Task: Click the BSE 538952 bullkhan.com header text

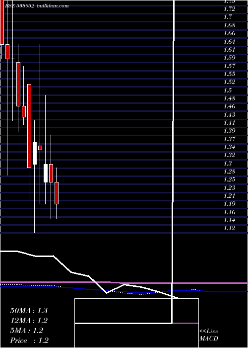Action: 37,6
